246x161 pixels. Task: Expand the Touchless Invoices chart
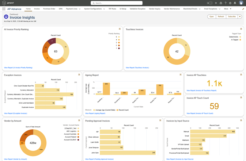coord(241,29)
